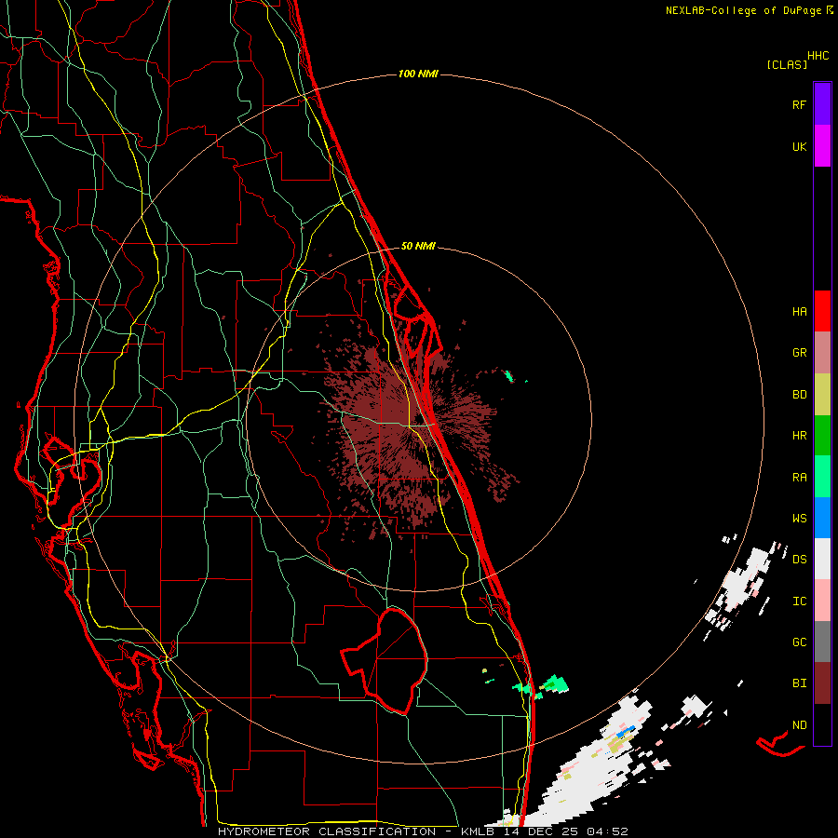Image resolution: width=838 pixels, height=838 pixels.
Task: Click the BD yellow legend swatch
Action: [x=822, y=395]
